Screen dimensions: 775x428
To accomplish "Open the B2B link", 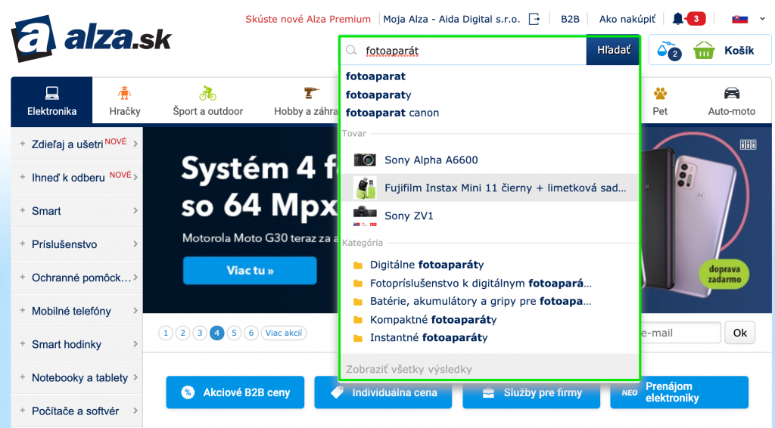I will point(570,19).
